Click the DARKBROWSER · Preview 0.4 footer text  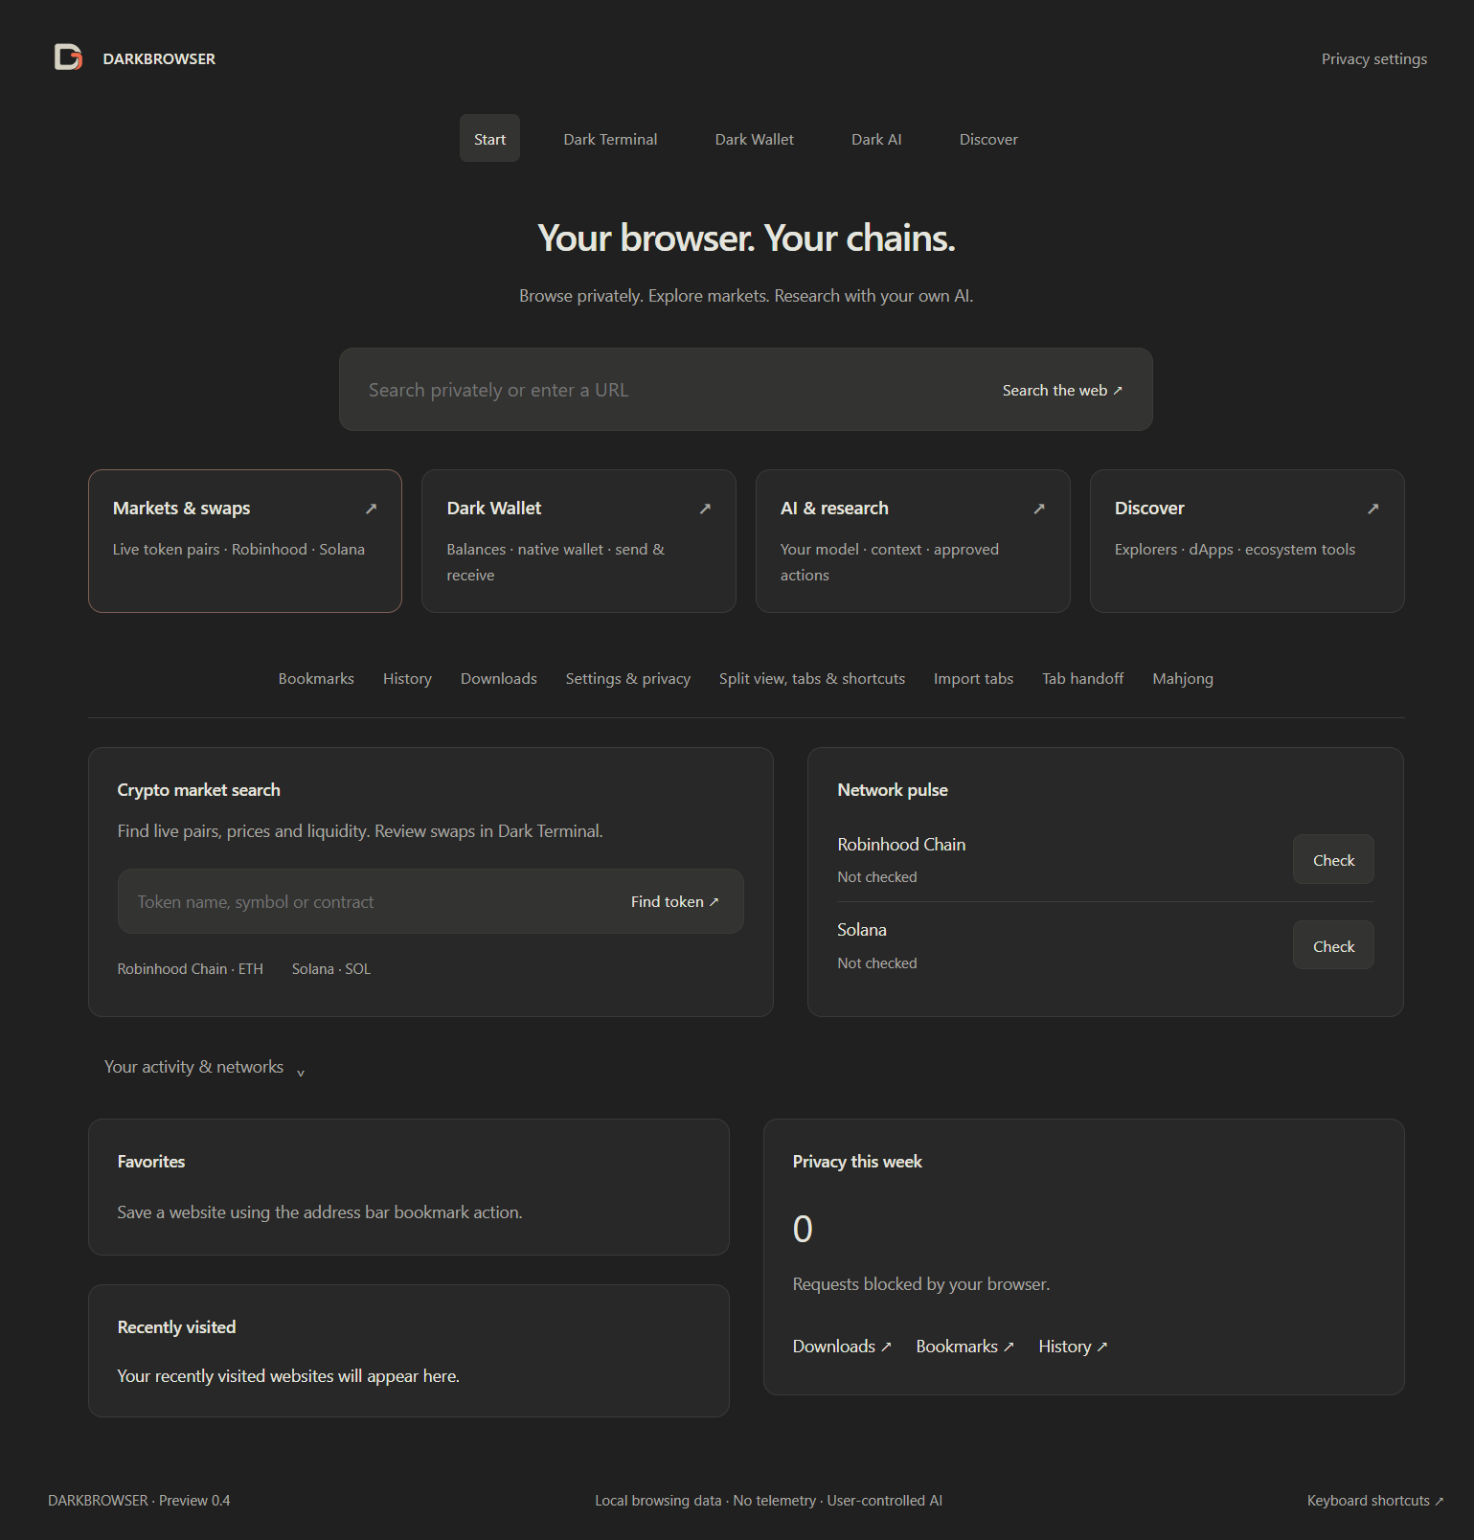(x=139, y=1501)
